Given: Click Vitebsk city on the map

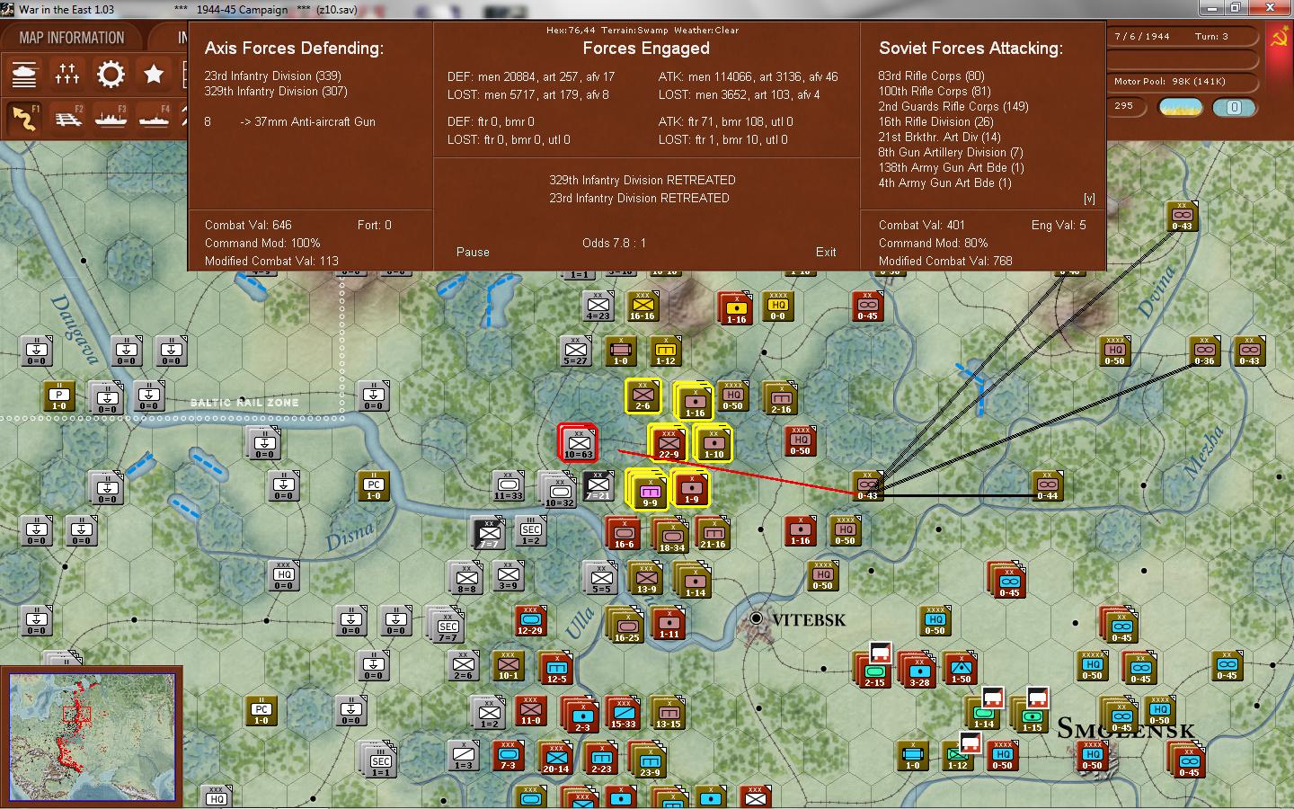Looking at the screenshot, I should point(757,618).
